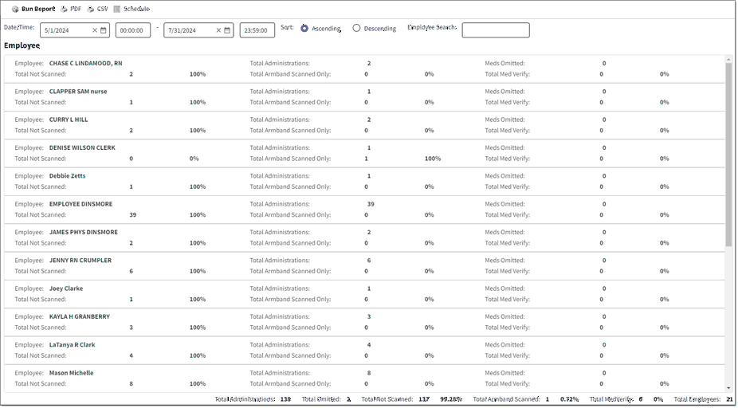Select employee LaTanya R Clark

pyautogui.click(x=72, y=345)
